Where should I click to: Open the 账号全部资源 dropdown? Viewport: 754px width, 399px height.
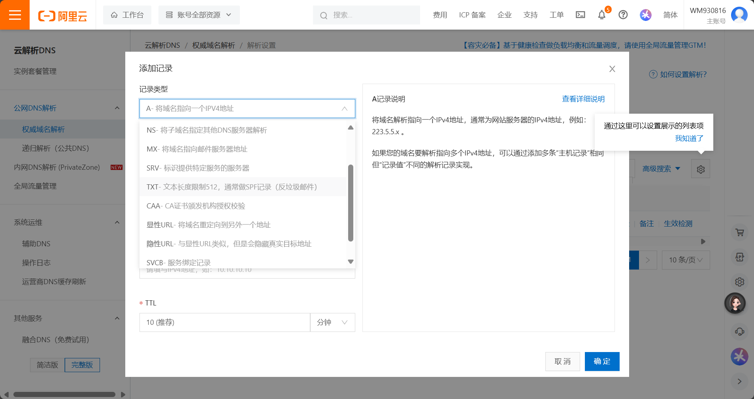(199, 15)
